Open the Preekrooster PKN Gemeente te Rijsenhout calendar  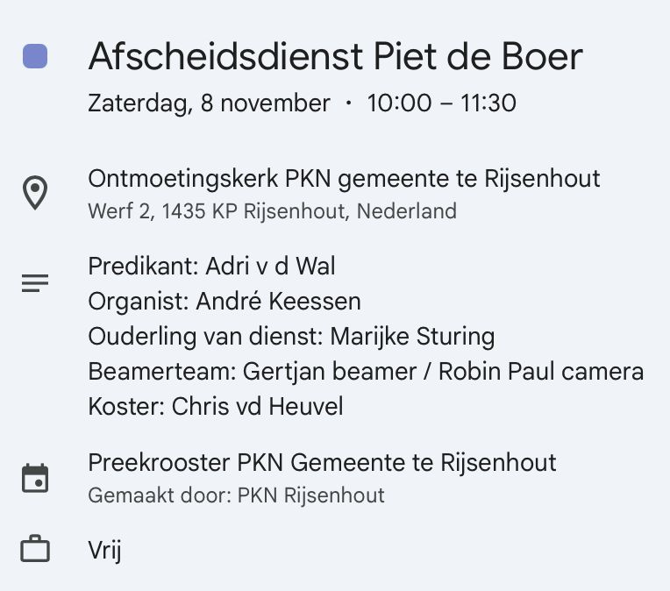point(322,462)
